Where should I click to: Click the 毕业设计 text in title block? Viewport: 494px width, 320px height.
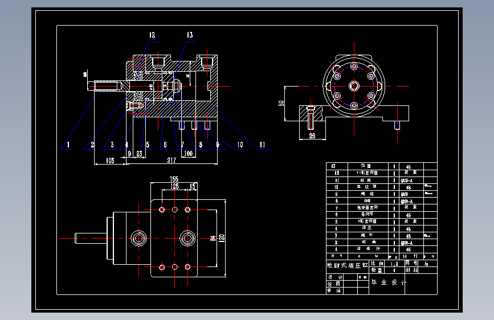389,282
